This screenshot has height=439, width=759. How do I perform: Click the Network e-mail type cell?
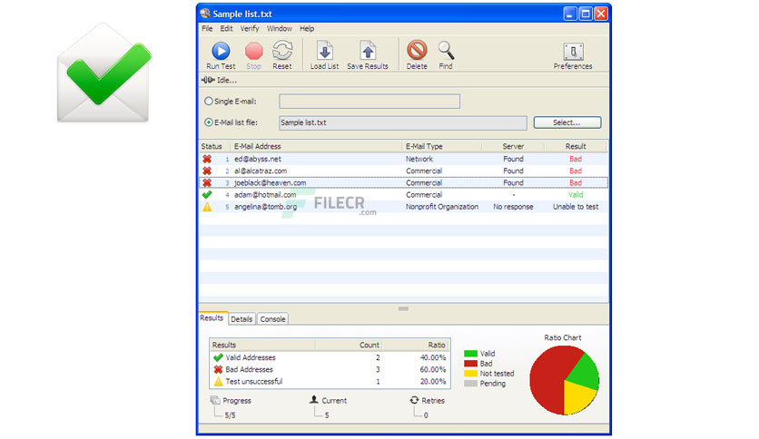coord(419,159)
